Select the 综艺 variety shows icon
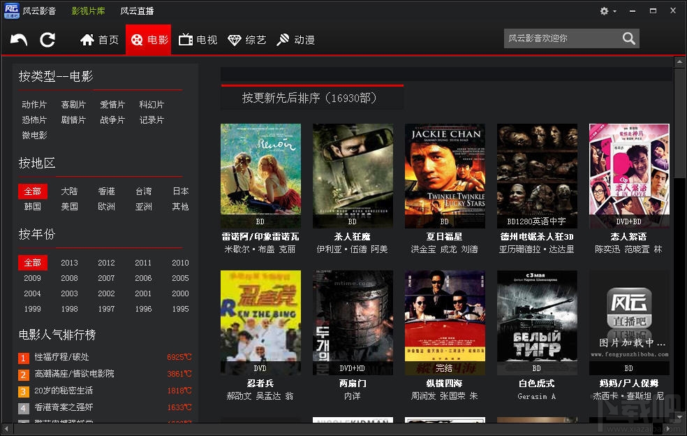Image resolution: width=687 pixels, height=436 pixels. [246, 39]
